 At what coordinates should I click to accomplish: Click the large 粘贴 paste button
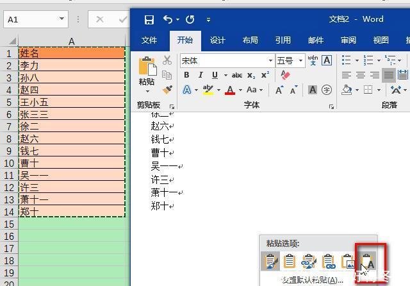(x=147, y=71)
